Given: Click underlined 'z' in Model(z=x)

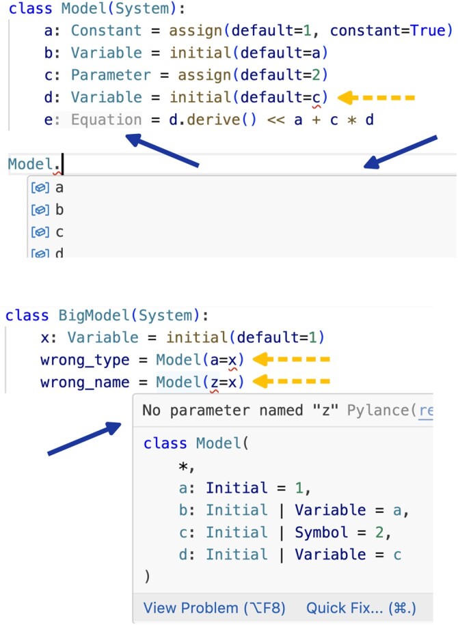Looking at the screenshot, I should (214, 383).
